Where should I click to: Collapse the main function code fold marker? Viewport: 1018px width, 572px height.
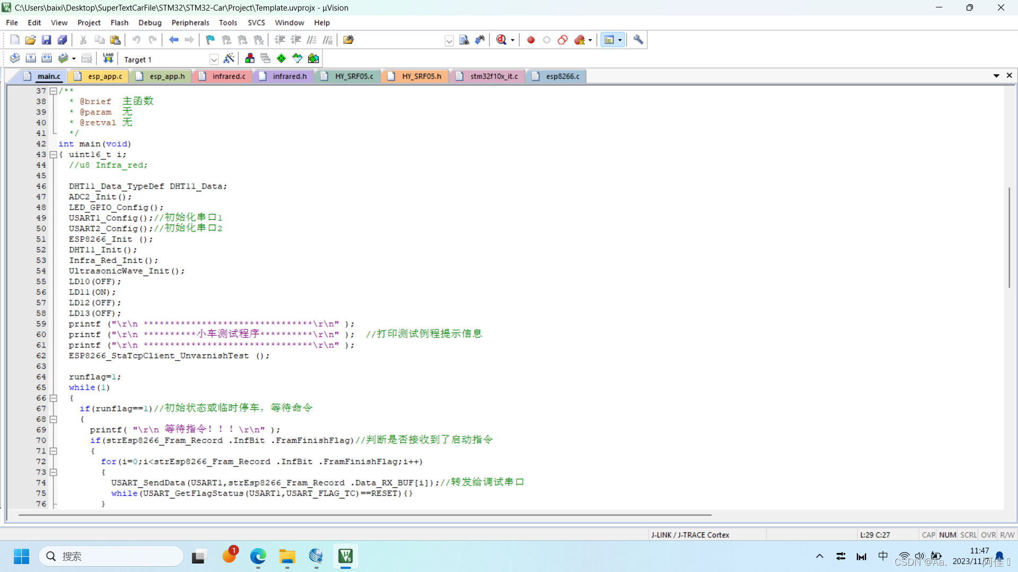click(54, 155)
